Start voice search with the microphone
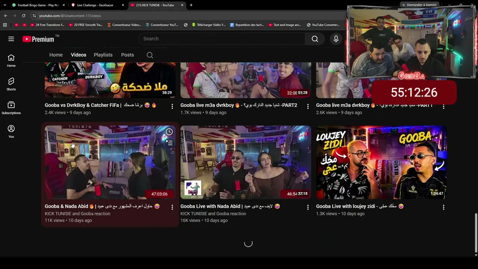The width and height of the screenshot is (478, 269). [336, 39]
